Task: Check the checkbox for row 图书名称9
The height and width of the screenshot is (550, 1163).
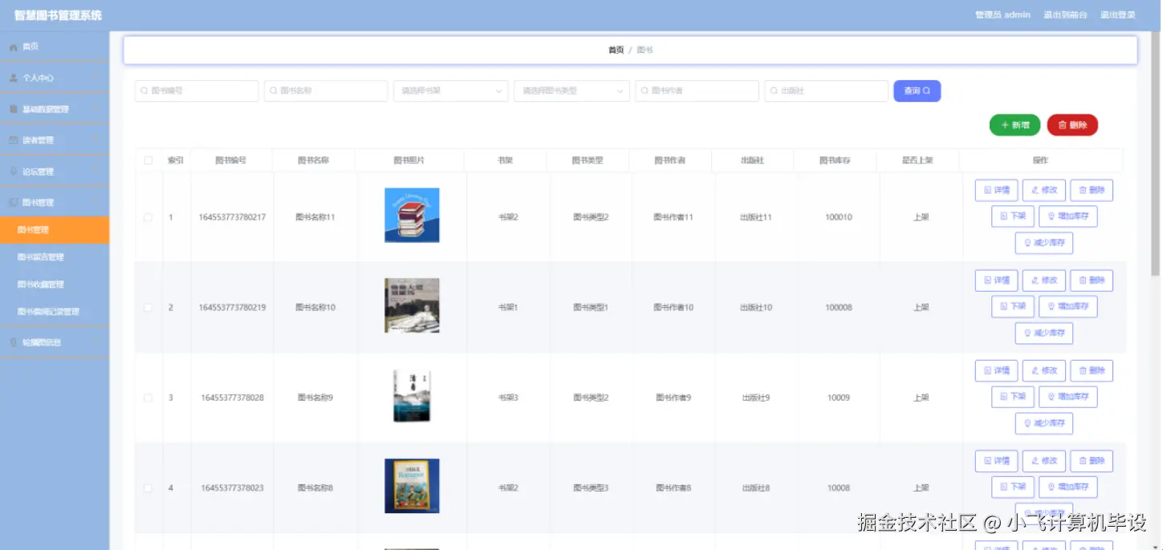Action: point(148,398)
